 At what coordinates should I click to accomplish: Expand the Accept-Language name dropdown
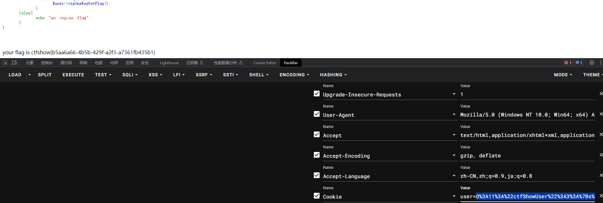tap(454, 176)
